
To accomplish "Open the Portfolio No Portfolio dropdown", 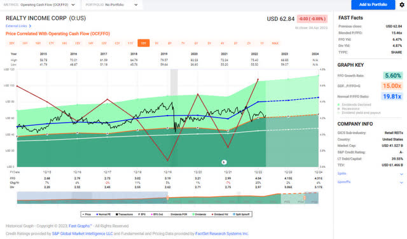I will click(x=112, y=4).
